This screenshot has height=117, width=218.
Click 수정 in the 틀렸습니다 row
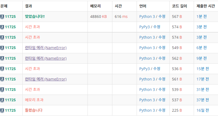[162, 110]
